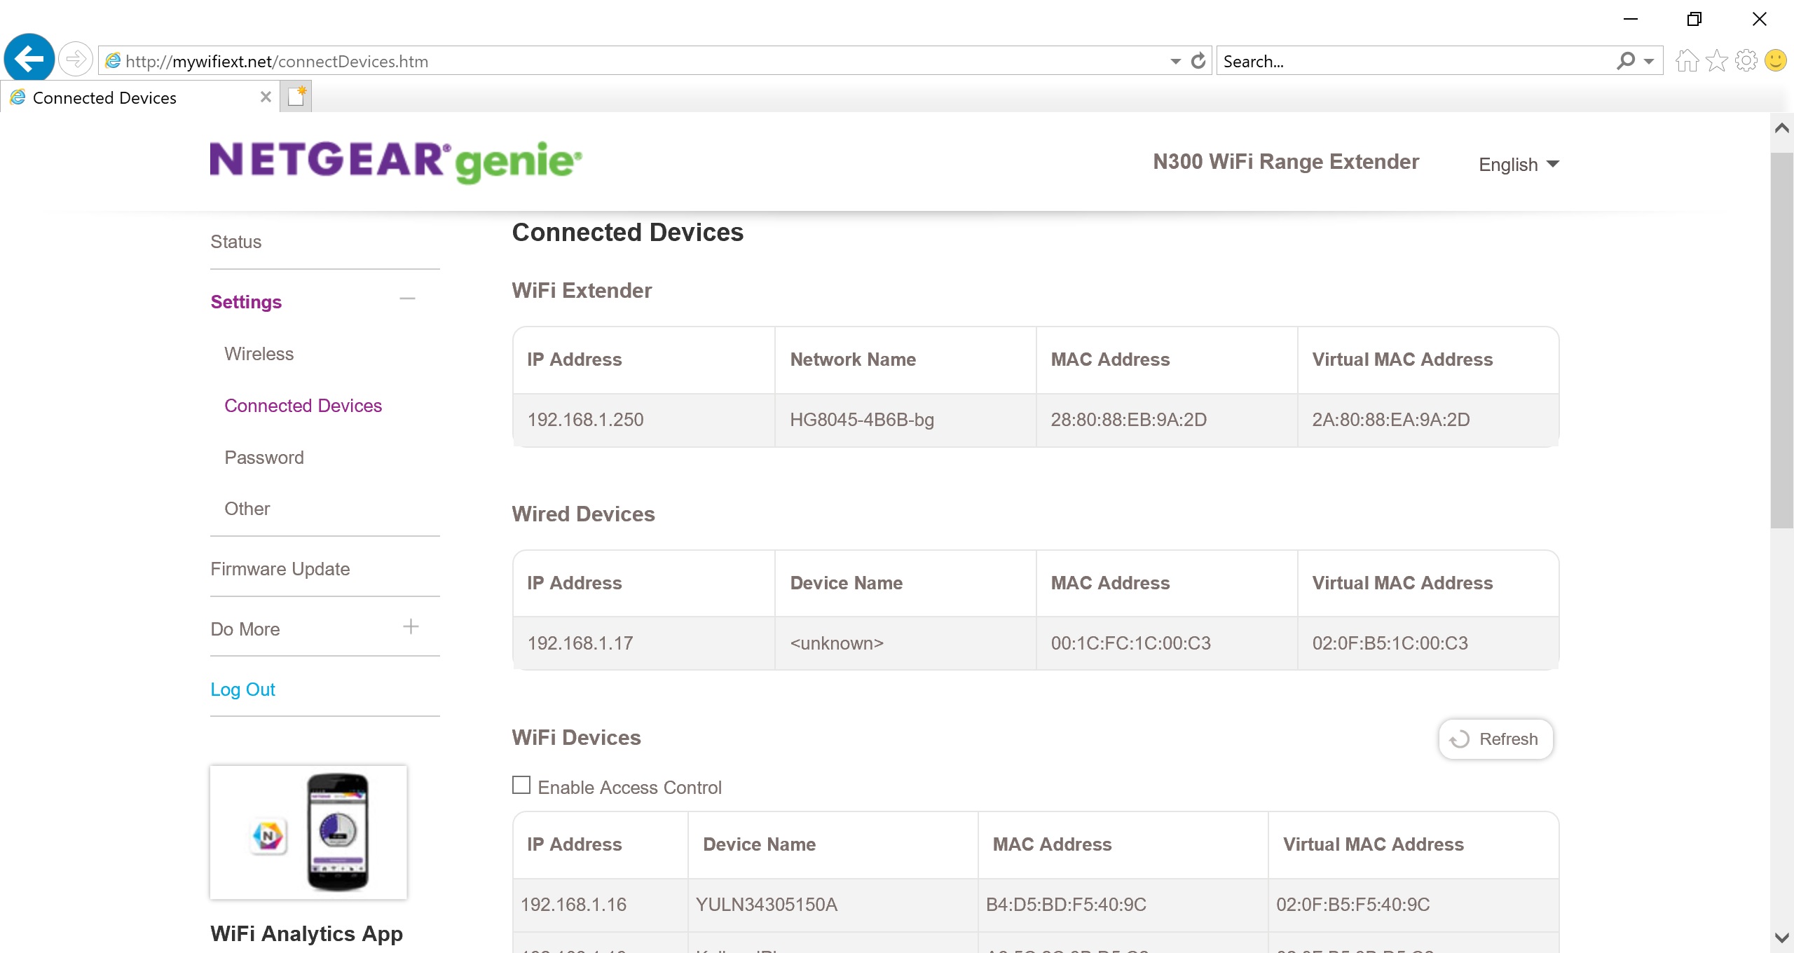Collapse the Settings section minus icon

407,299
